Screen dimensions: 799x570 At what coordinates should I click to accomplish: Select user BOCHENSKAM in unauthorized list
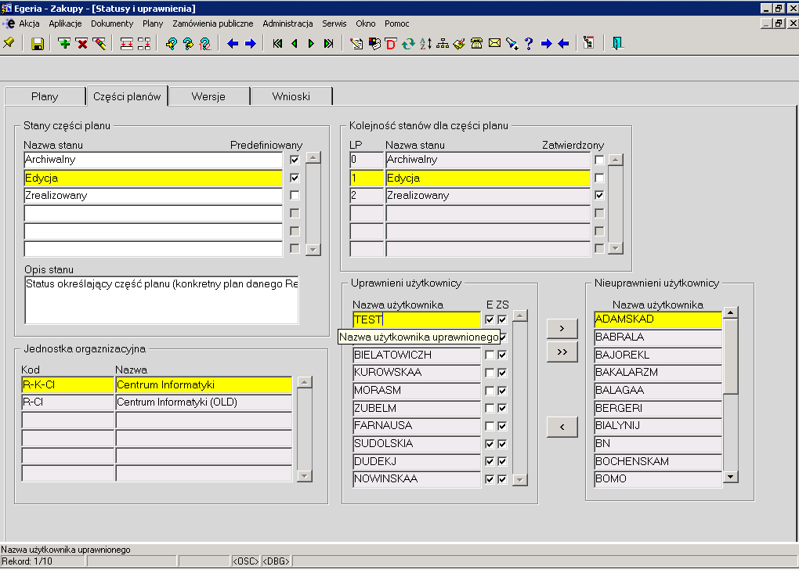click(658, 461)
